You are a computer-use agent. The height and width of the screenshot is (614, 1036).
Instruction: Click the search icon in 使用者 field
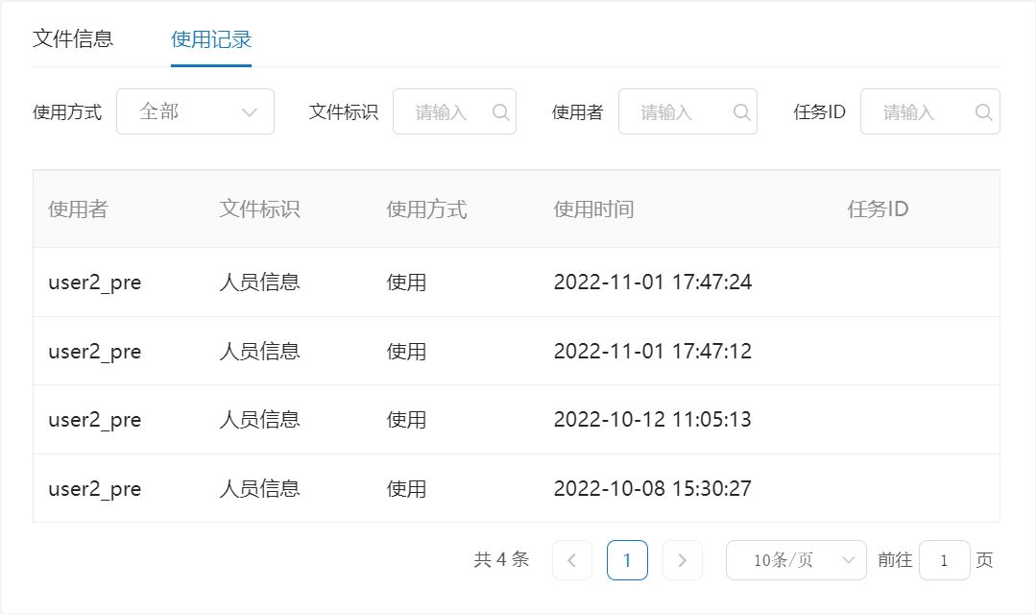[741, 112]
